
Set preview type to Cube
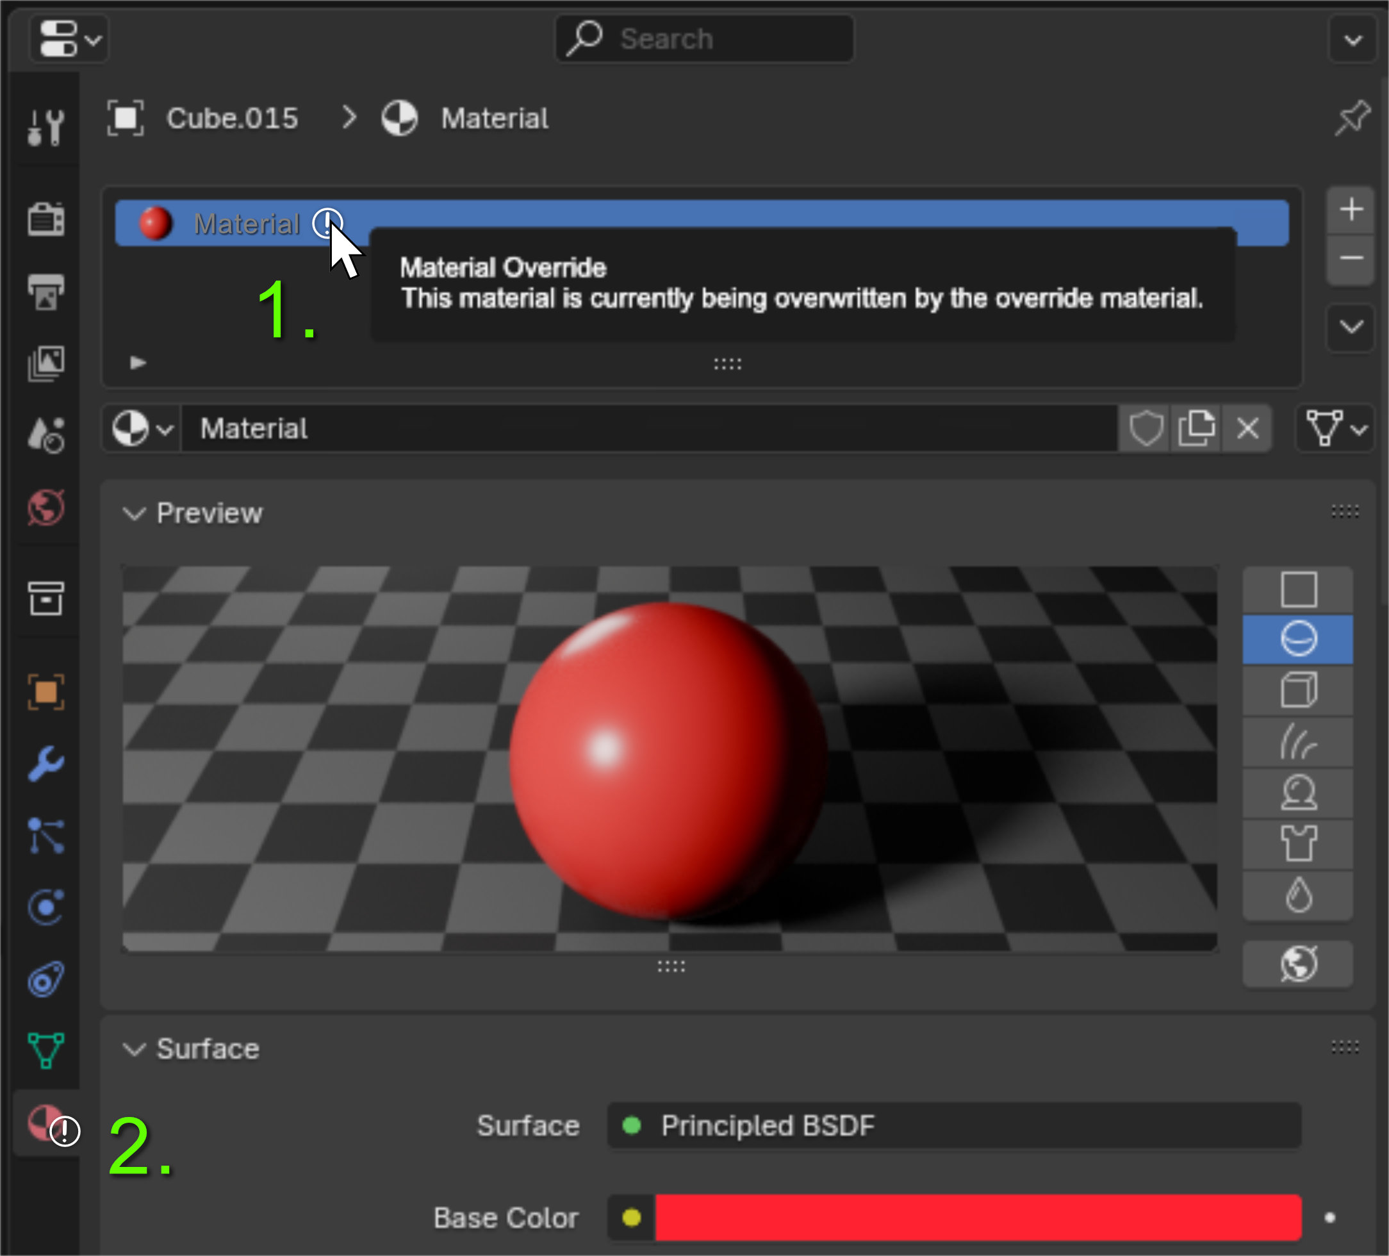click(1298, 690)
